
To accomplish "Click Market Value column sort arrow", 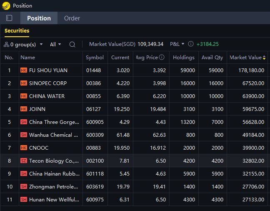I will (x=264, y=58).
